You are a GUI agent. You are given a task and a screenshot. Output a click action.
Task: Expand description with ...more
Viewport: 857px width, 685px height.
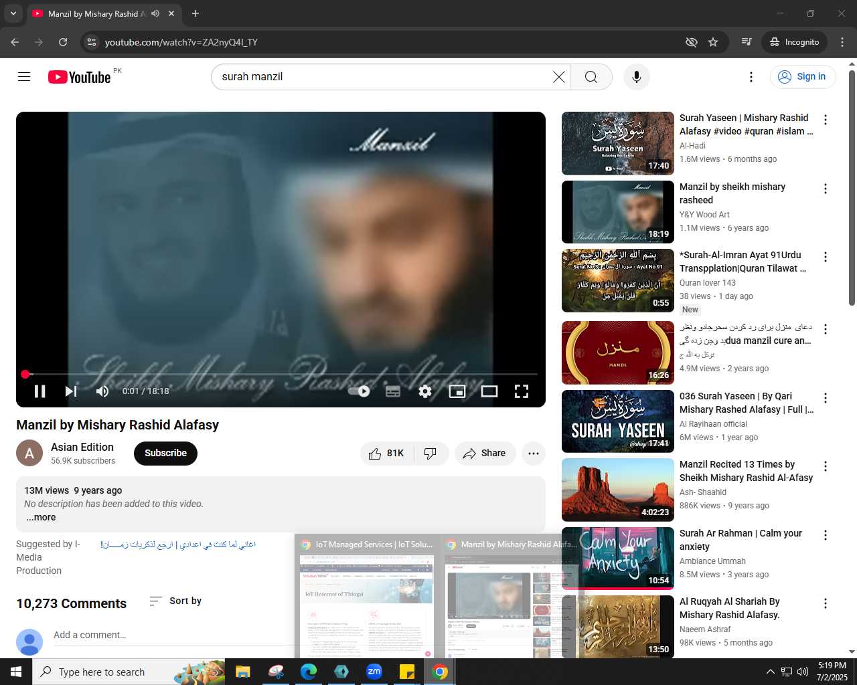click(x=41, y=517)
